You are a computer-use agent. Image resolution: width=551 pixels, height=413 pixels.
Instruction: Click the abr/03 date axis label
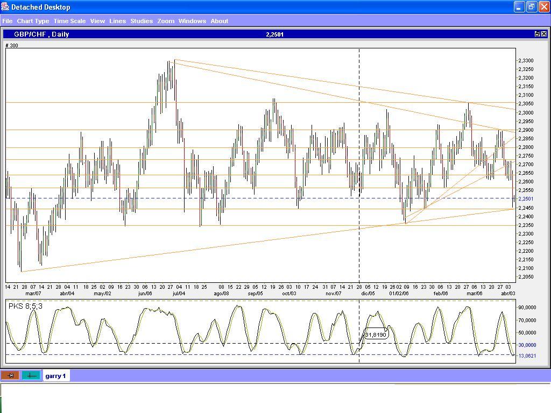click(x=508, y=293)
